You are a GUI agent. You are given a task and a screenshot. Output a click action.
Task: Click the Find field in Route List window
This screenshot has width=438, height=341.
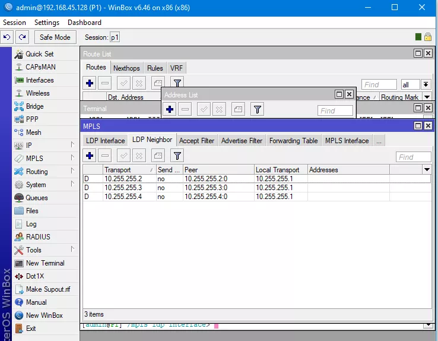click(x=379, y=84)
